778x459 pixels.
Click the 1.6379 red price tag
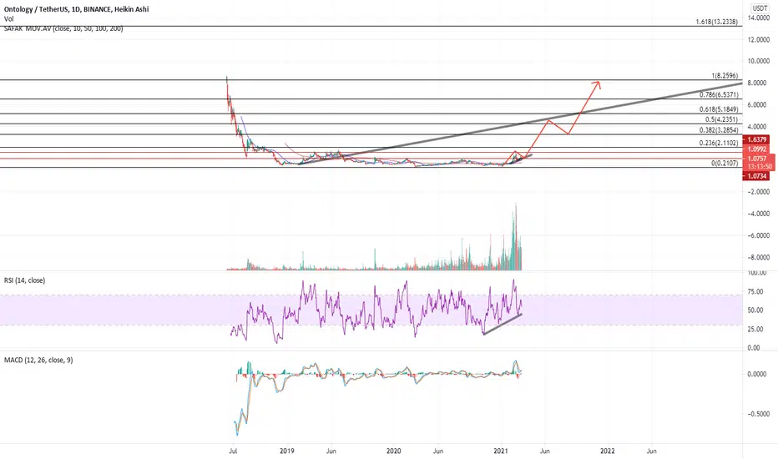[756, 140]
